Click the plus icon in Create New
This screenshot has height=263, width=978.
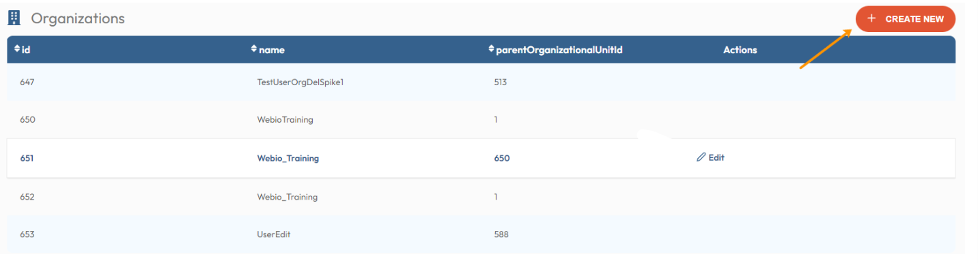pyautogui.click(x=871, y=18)
